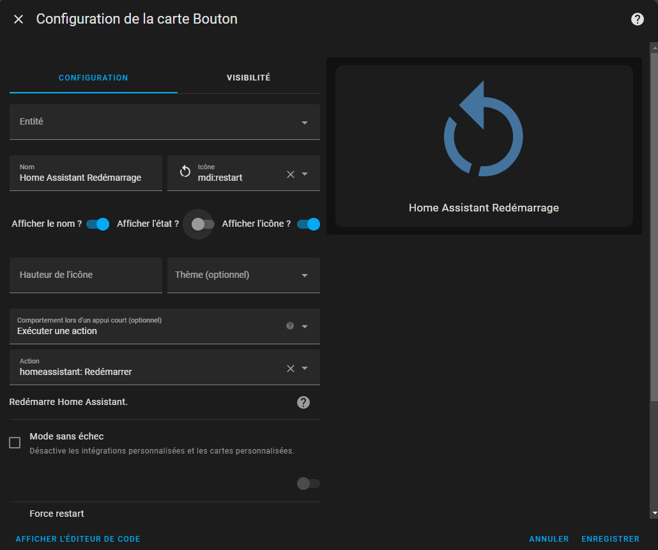658x550 pixels.
Task: Click the vertical scrollbar thumb
Action: [654, 227]
